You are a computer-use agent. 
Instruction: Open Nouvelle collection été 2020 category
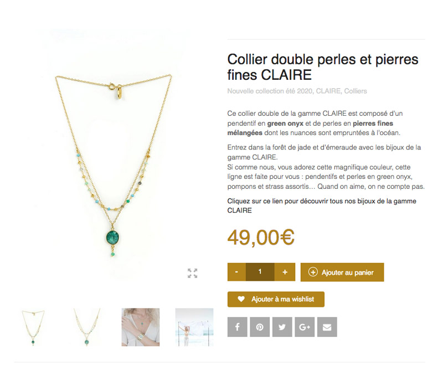tap(270, 91)
